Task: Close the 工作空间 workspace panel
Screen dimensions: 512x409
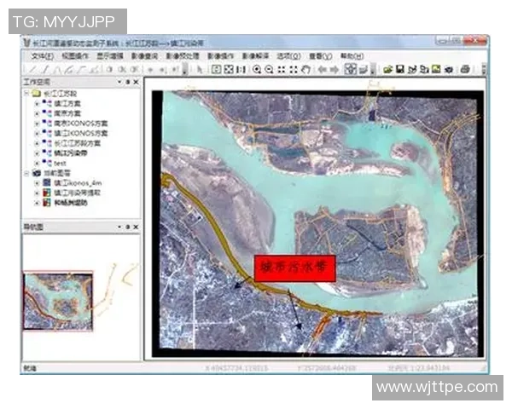Action: [137, 82]
